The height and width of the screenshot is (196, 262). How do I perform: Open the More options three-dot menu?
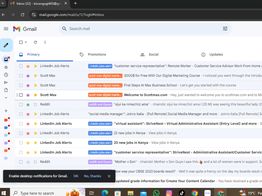pyautogui.click(x=45, y=42)
